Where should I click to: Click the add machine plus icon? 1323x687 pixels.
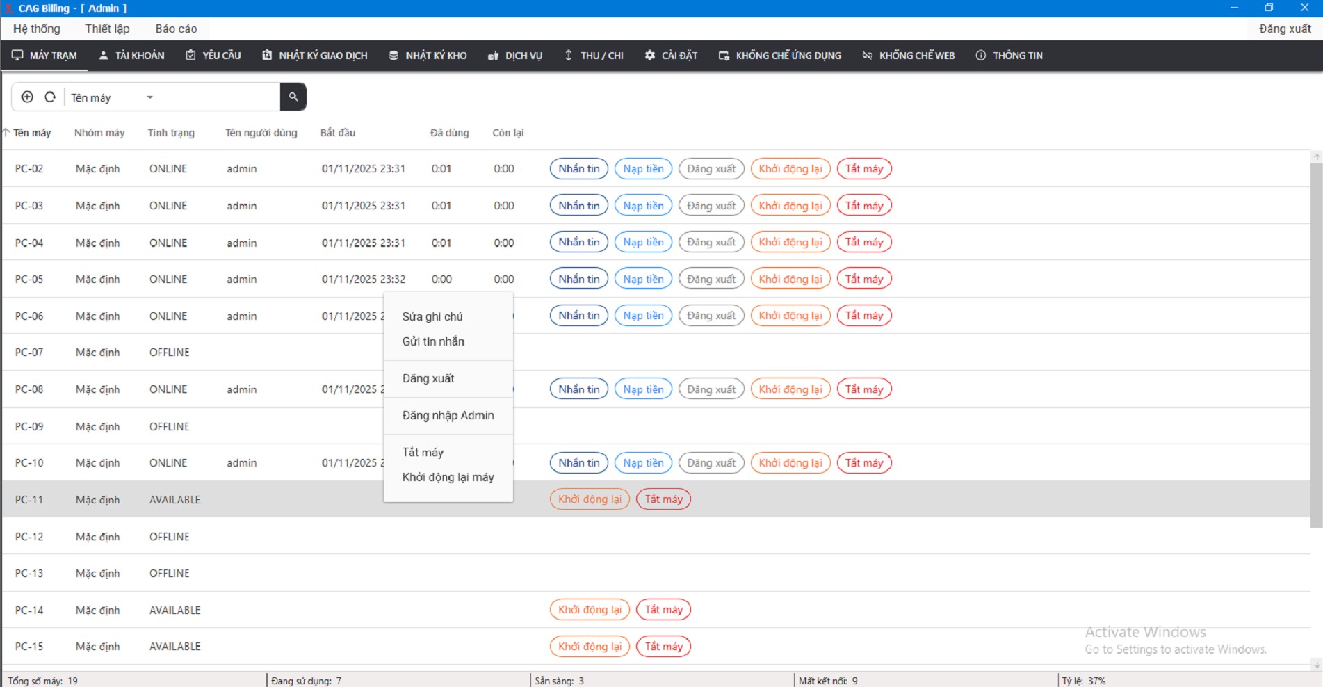pyautogui.click(x=28, y=97)
